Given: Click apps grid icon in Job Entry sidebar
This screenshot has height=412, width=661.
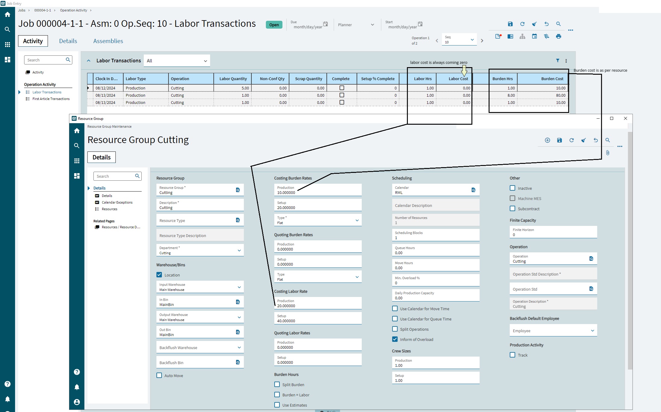Looking at the screenshot, I should tap(8, 45).
